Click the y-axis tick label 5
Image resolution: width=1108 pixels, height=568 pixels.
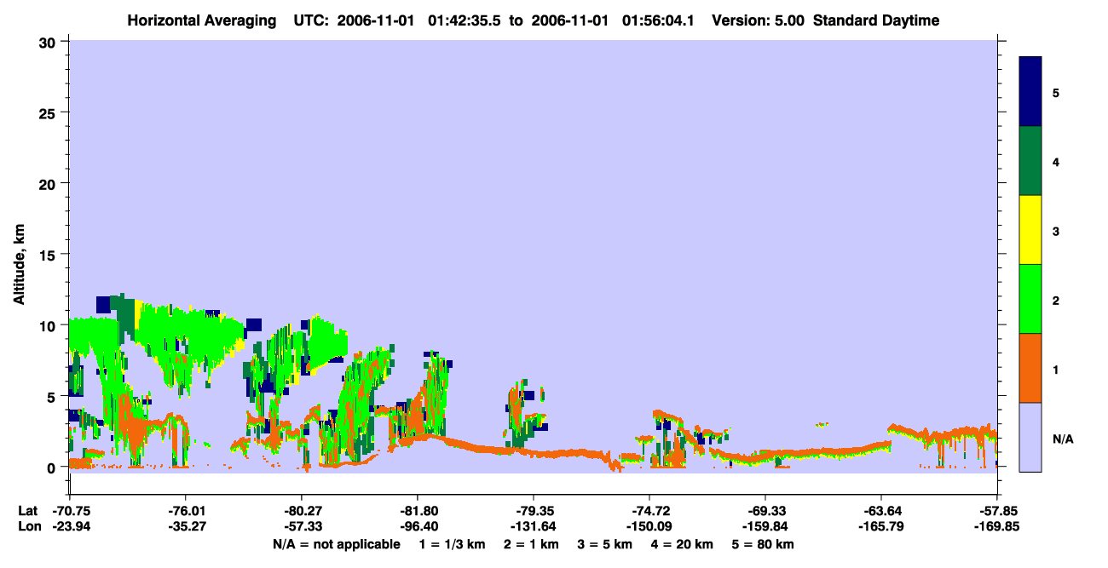tap(54, 396)
